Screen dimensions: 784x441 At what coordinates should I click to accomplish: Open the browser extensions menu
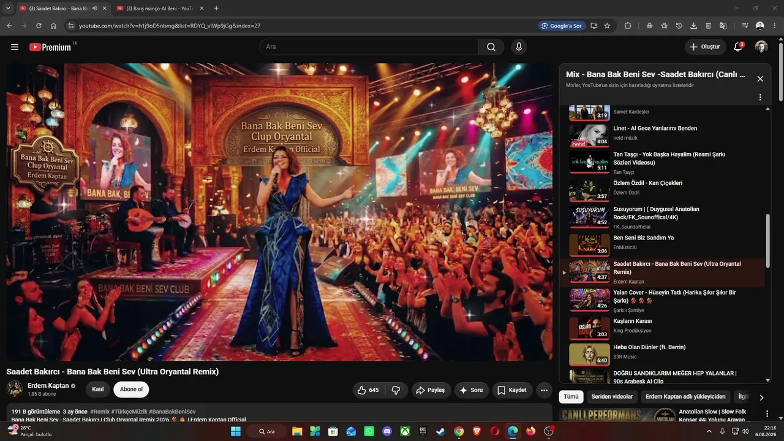[x=628, y=26]
